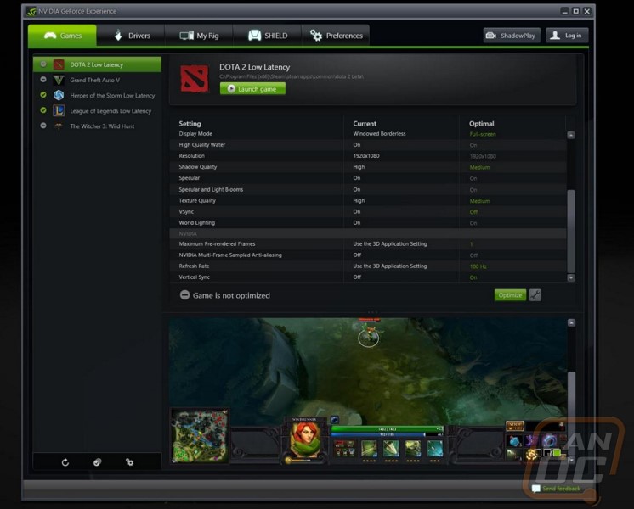The image size is (634, 509).
Task: Minimize the GeForce Experience window
Action: coord(564,11)
